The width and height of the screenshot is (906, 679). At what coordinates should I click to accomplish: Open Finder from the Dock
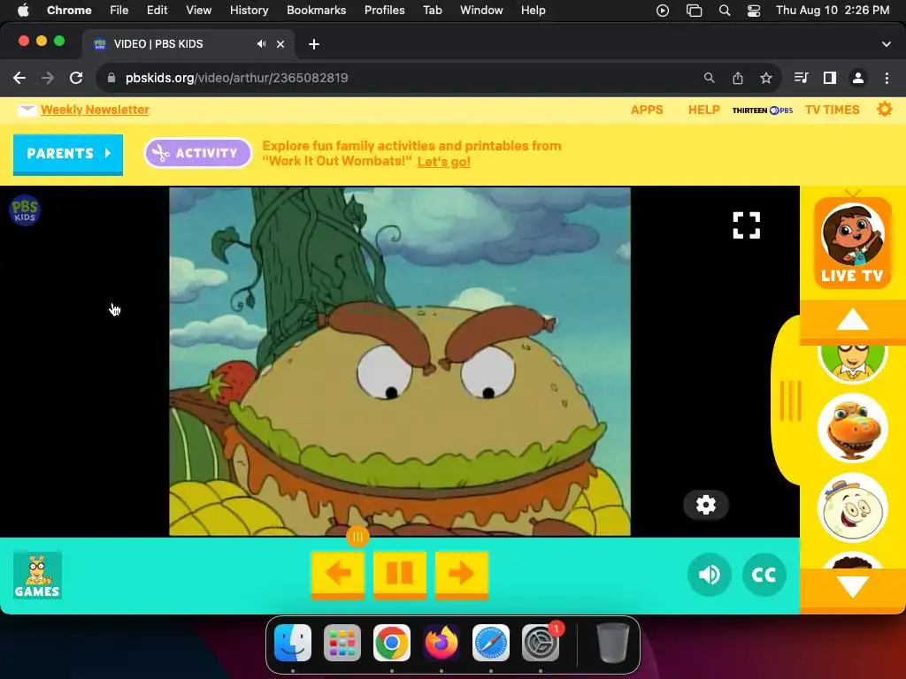tap(293, 643)
